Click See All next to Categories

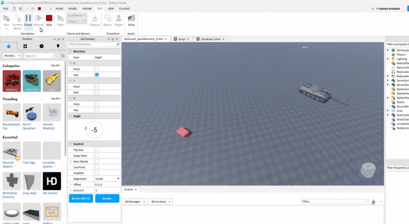coord(56,66)
